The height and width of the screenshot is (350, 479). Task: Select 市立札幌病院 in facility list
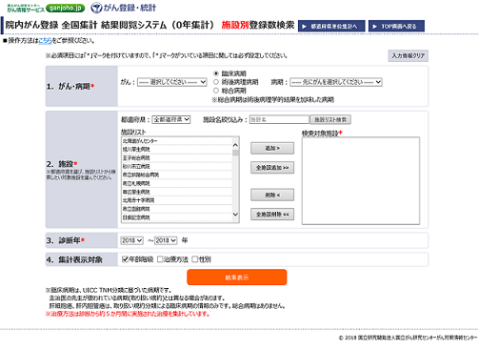click(177, 183)
